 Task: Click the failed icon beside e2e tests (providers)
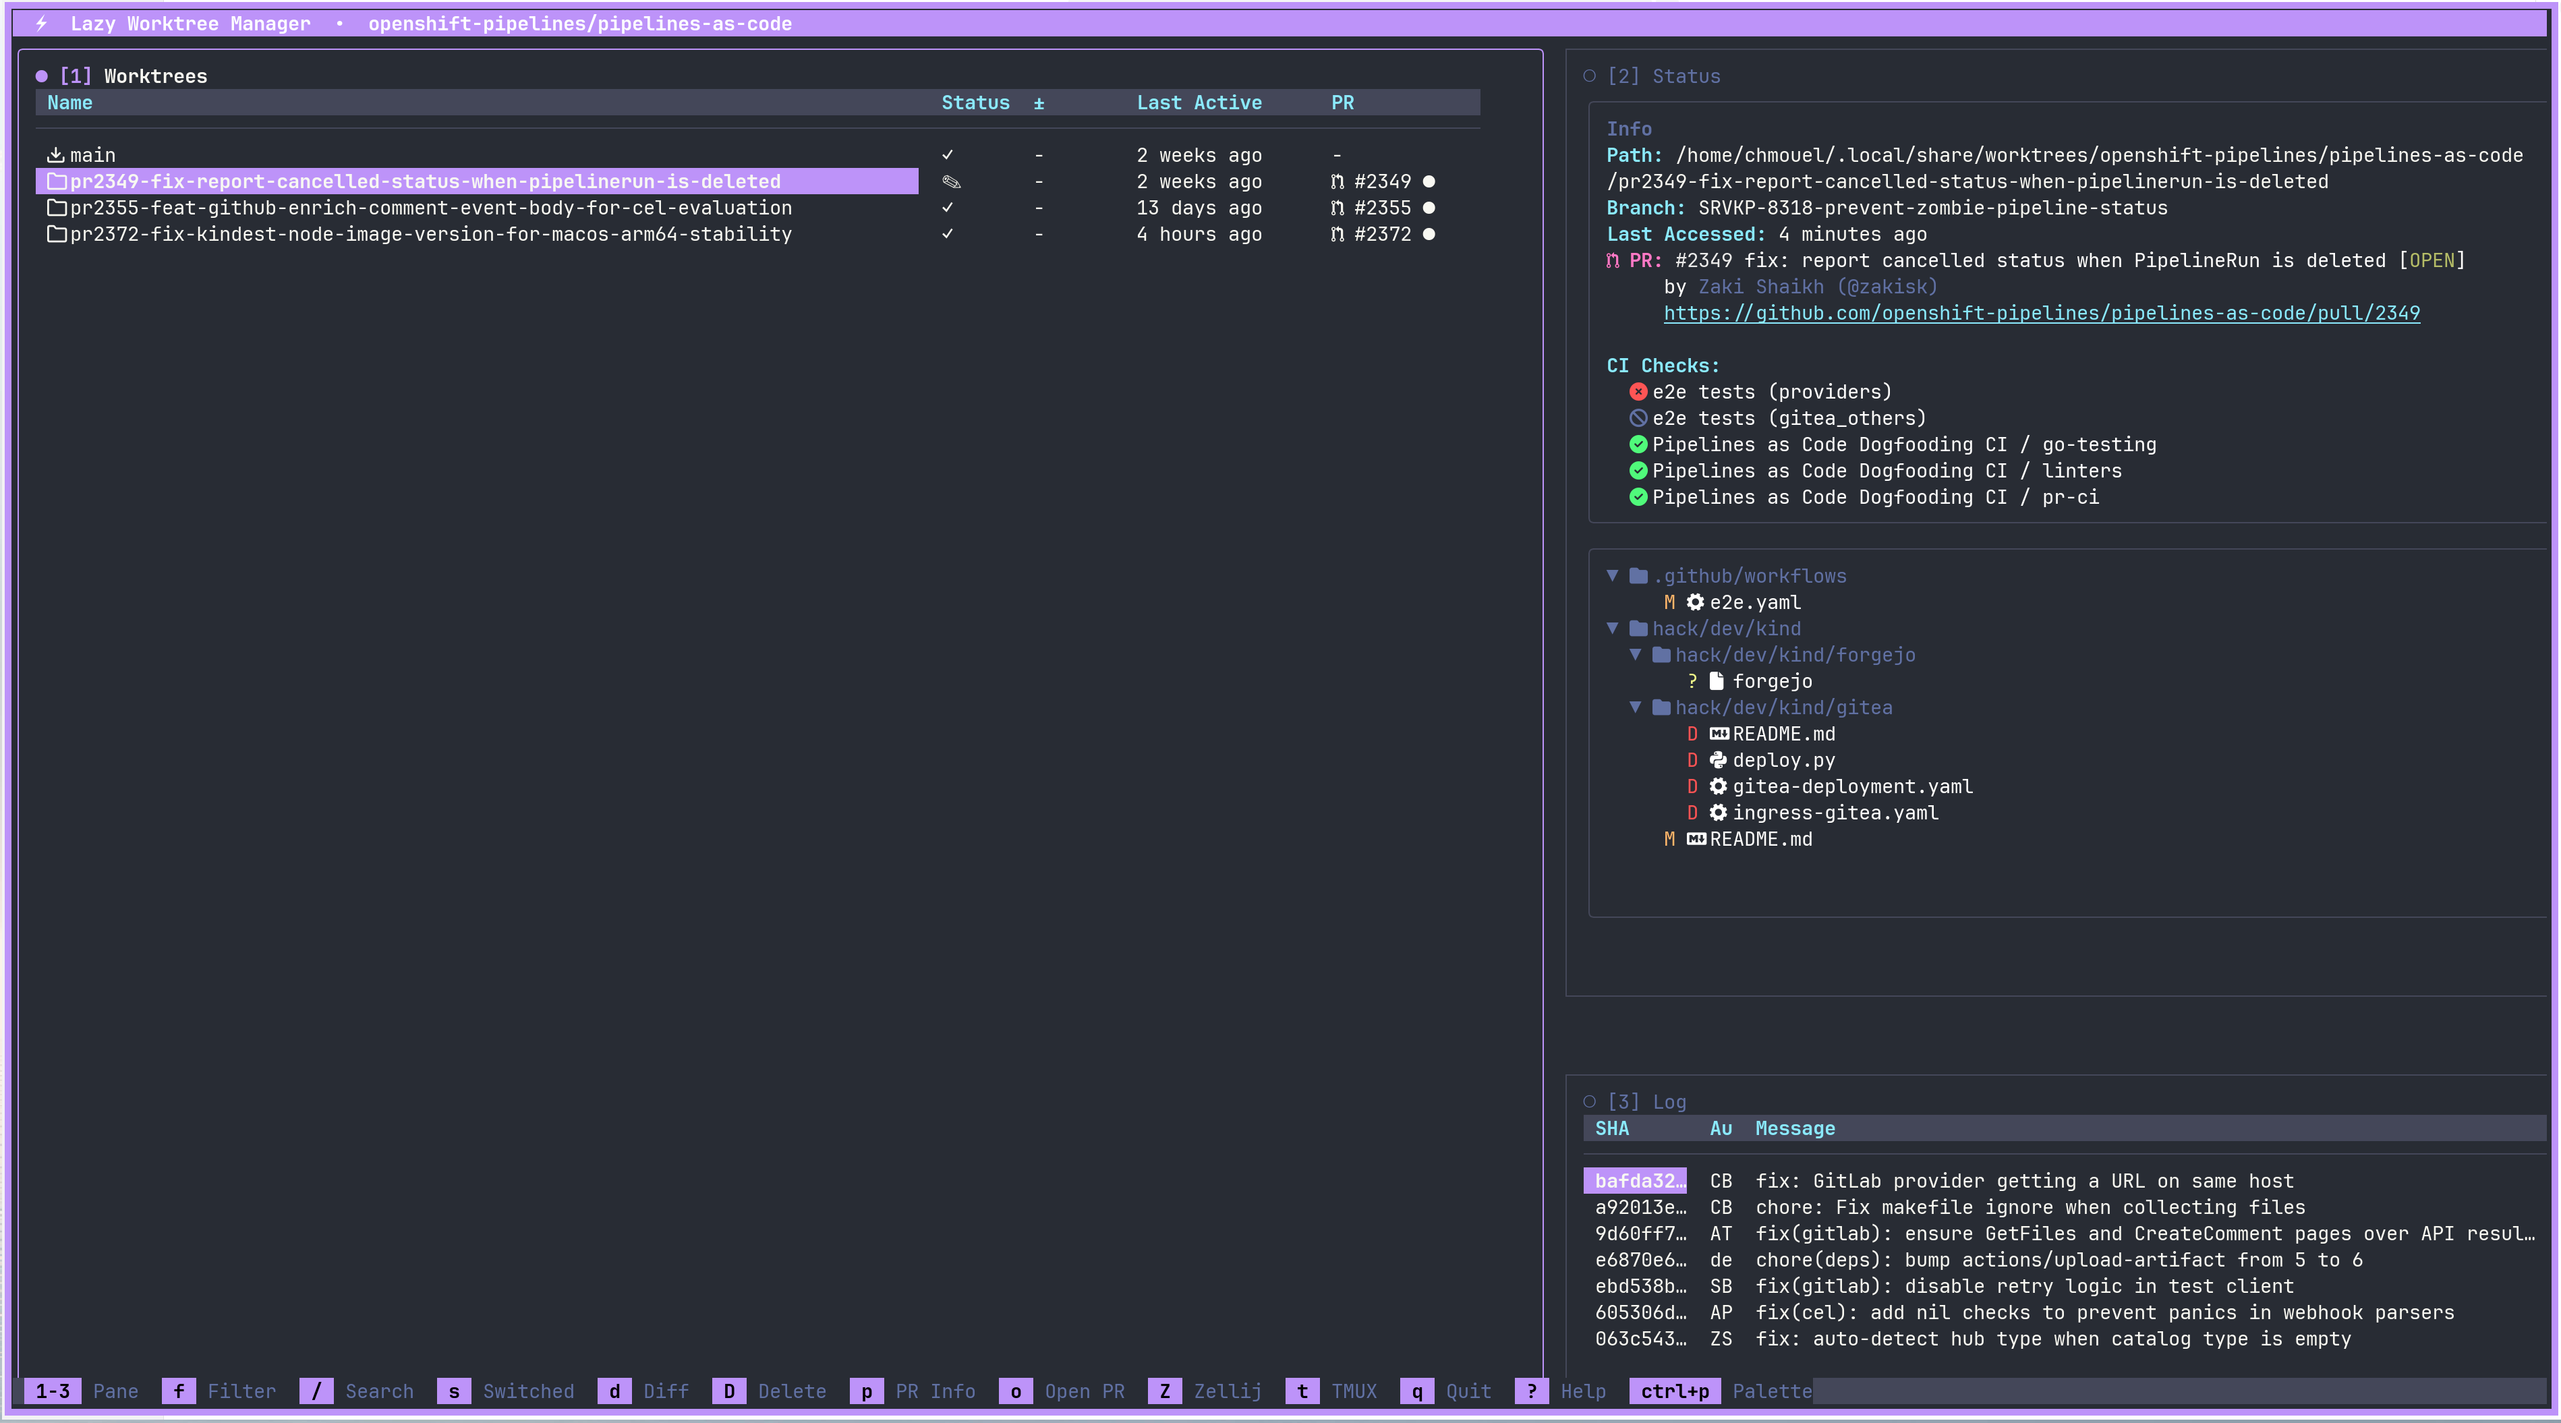(1638, 392)
